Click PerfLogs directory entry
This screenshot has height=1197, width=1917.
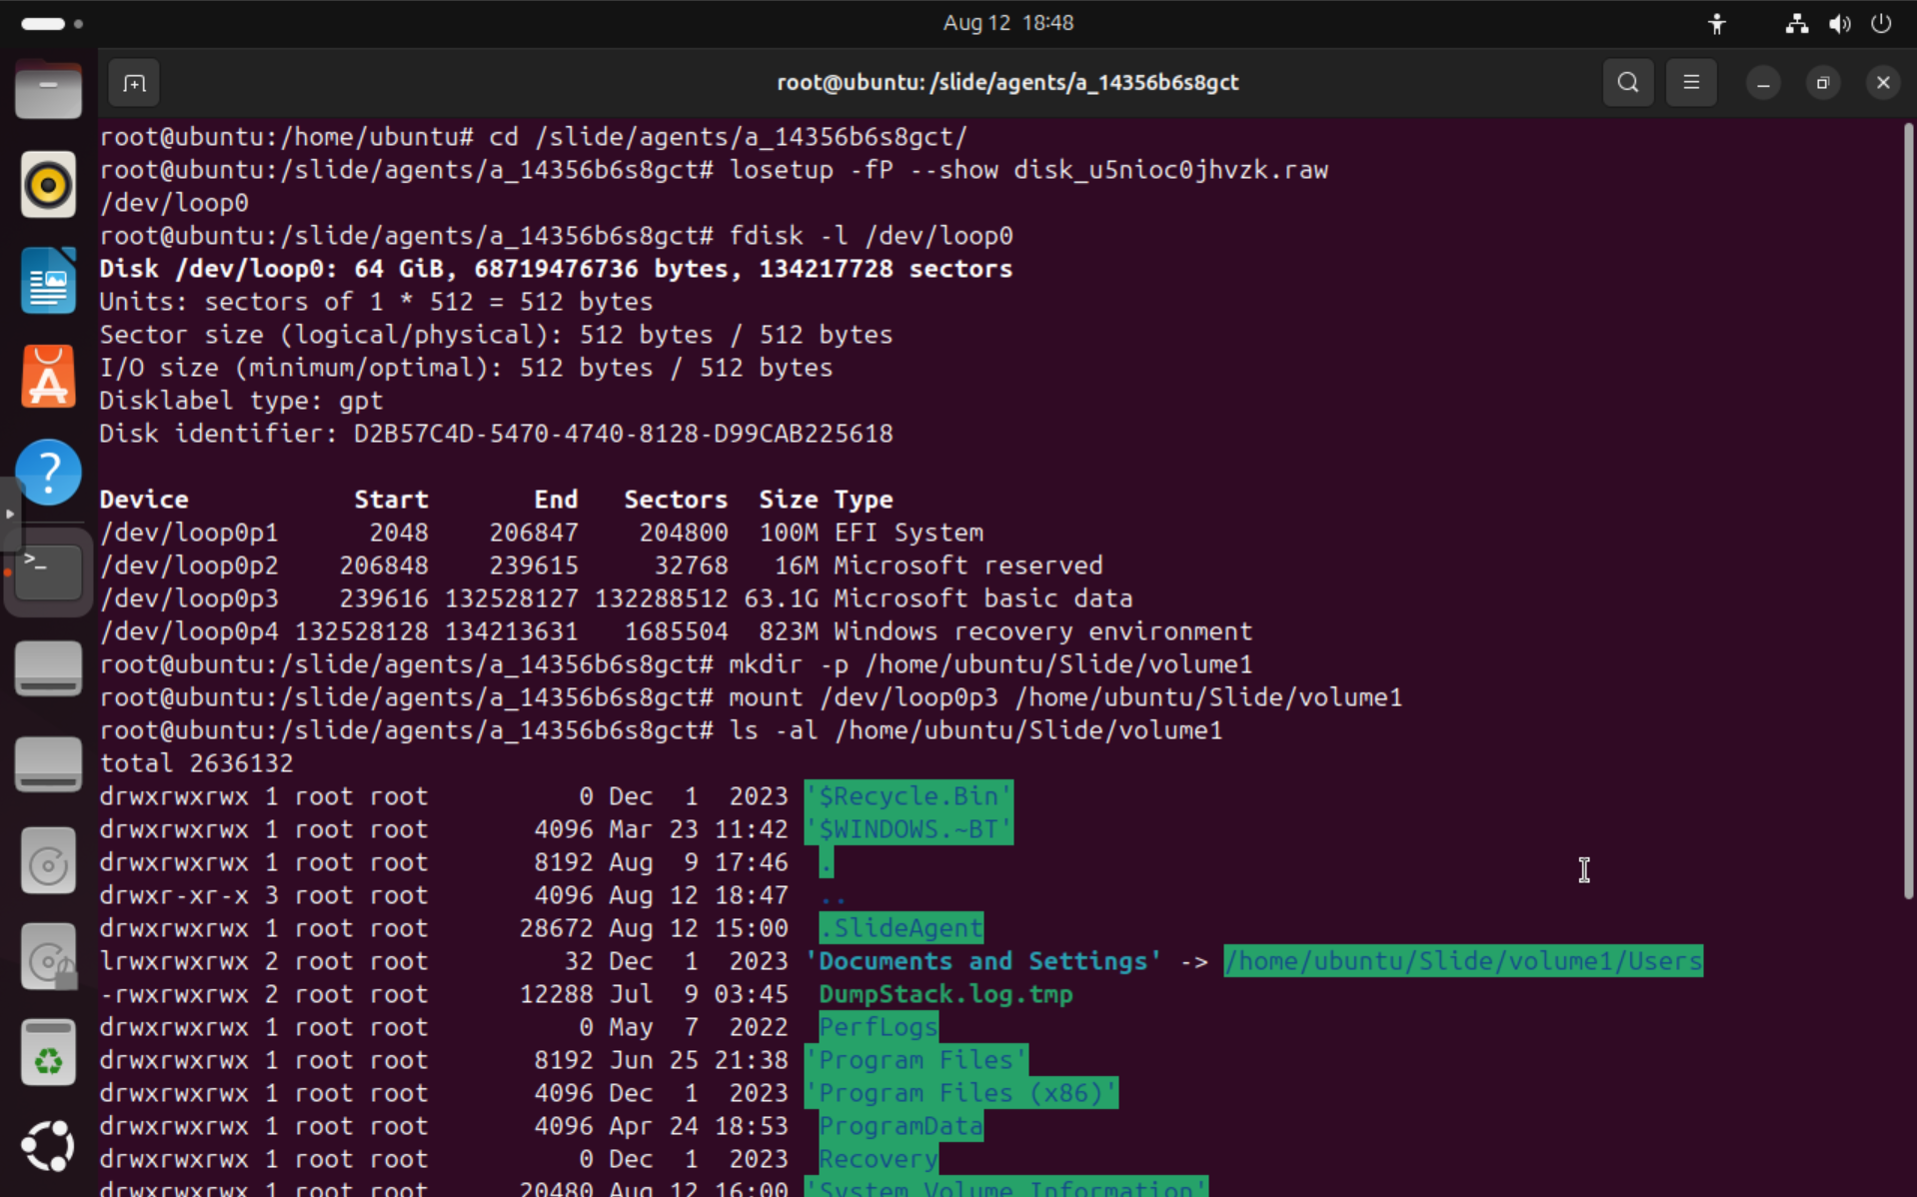click(879, 1027)
